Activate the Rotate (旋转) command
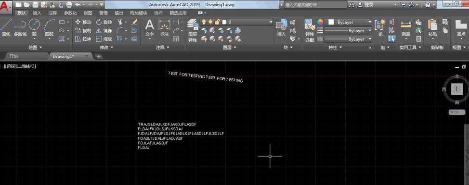 pyautogui.click(x=104, y=22)
